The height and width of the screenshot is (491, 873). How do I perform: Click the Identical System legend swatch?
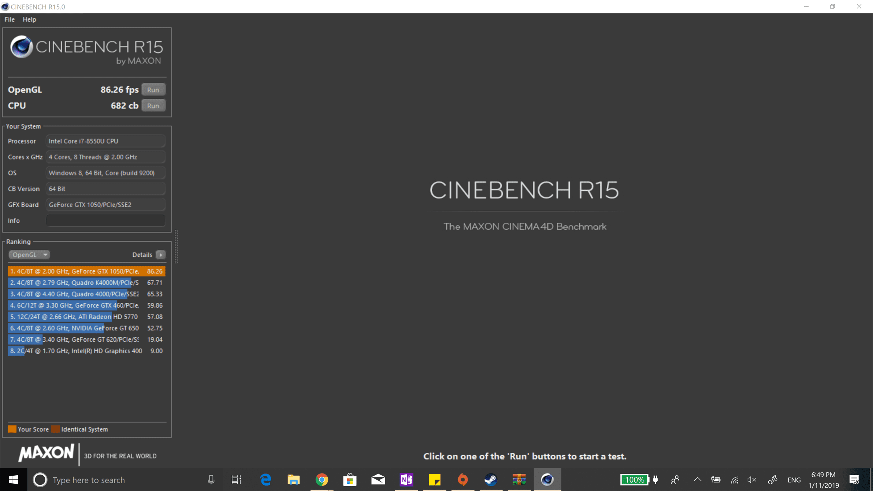tap(55, 429)
